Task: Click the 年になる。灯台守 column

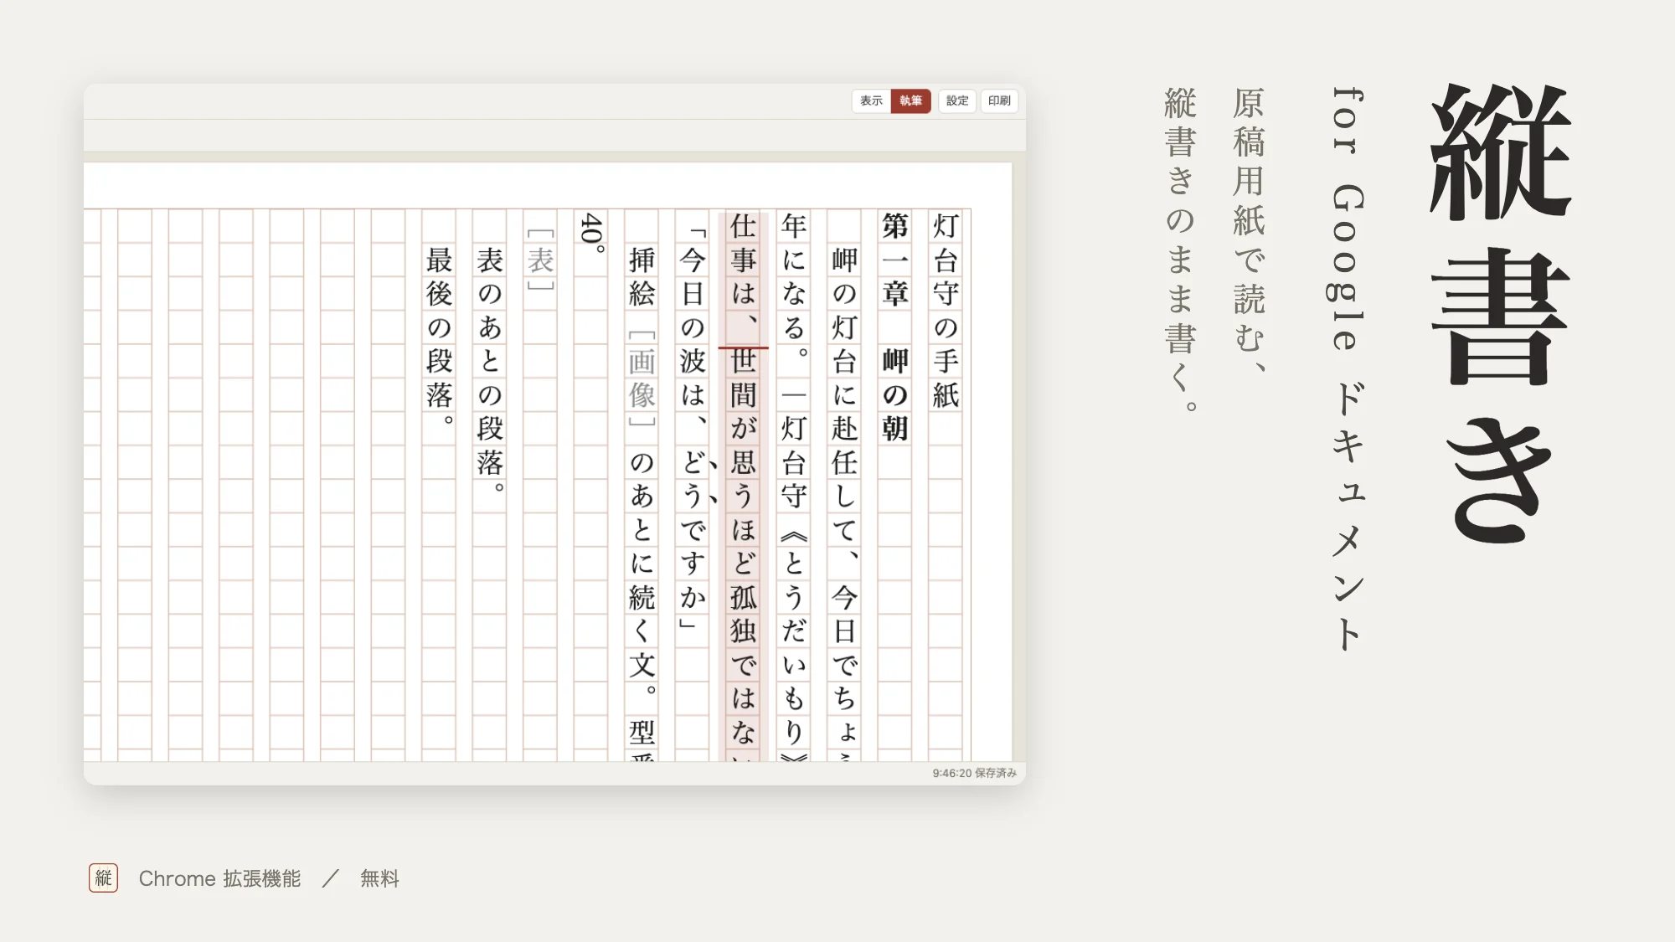Action: point(794,486)
